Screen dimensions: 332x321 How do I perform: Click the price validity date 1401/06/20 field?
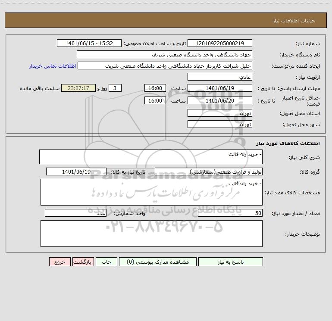[x=220, y=100]
